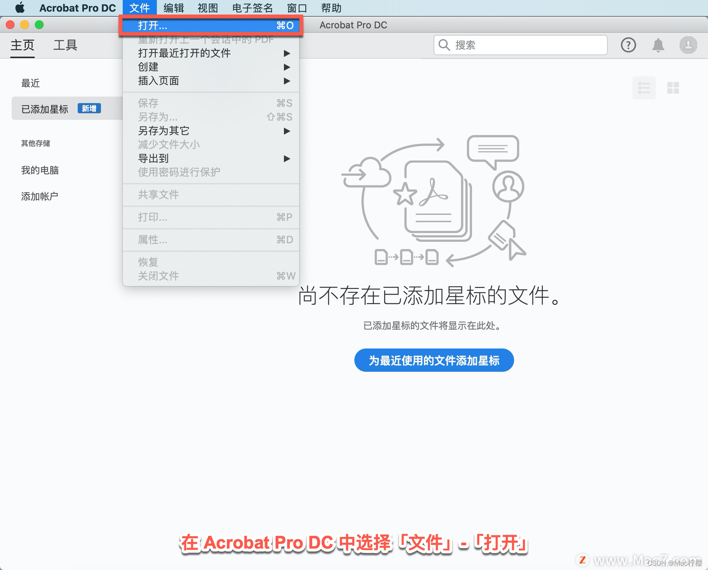Open the 视图 menu

[x=208, y=8]
